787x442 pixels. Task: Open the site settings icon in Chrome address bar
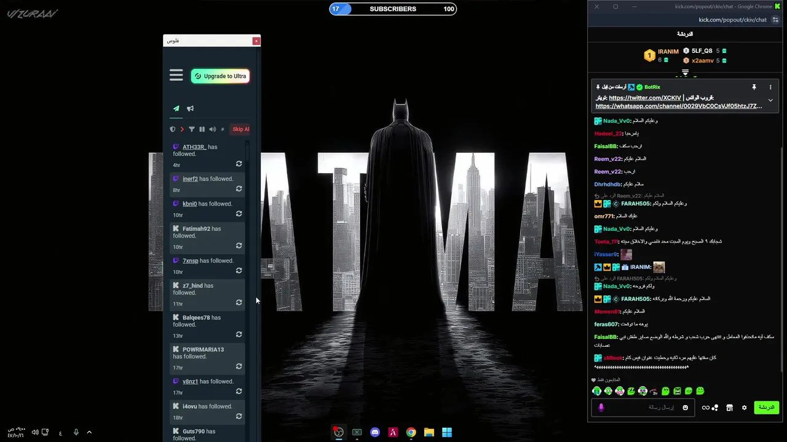(775, 20)
